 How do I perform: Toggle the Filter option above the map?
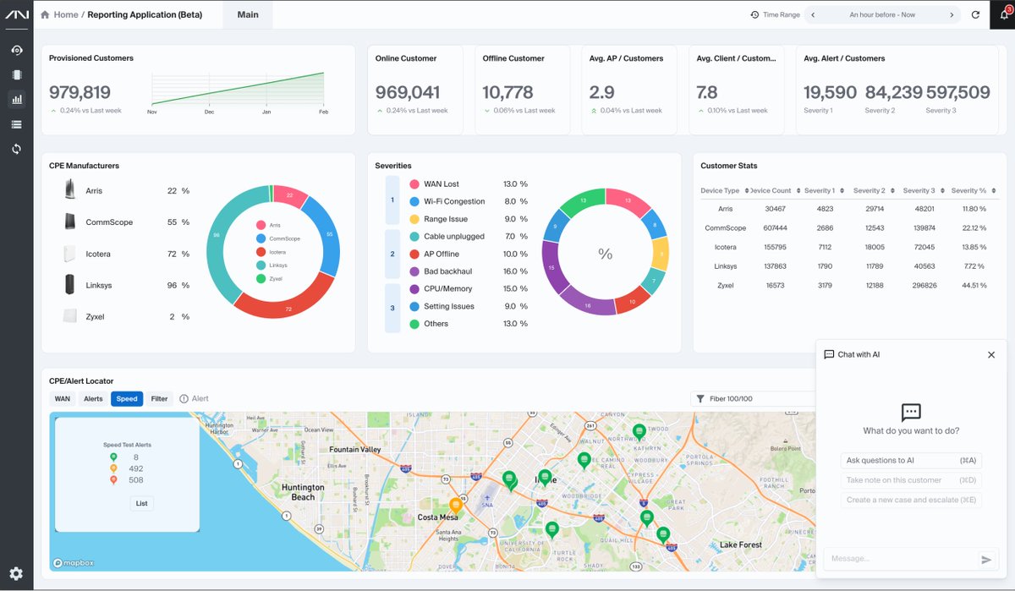159,397
